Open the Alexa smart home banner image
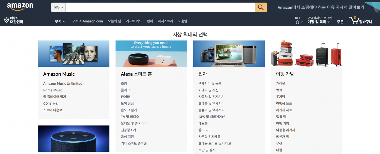The height and width of the screenshot is (154, 380). [151, 54]
